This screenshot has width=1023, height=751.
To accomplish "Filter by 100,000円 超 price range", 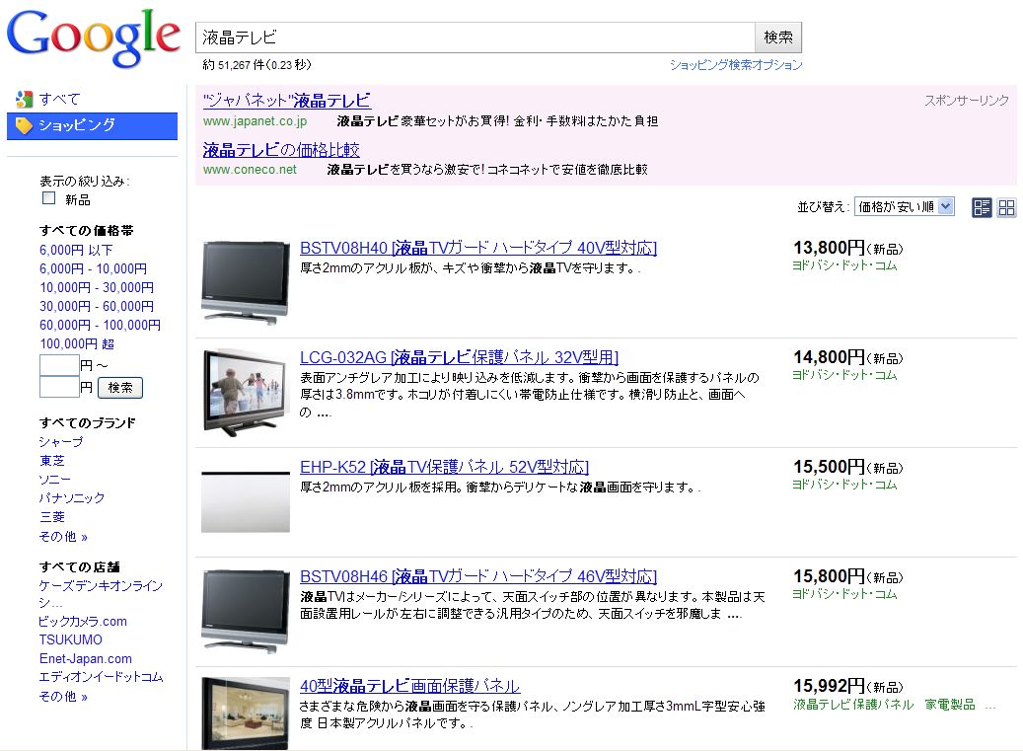I will [x=77, y=344].
